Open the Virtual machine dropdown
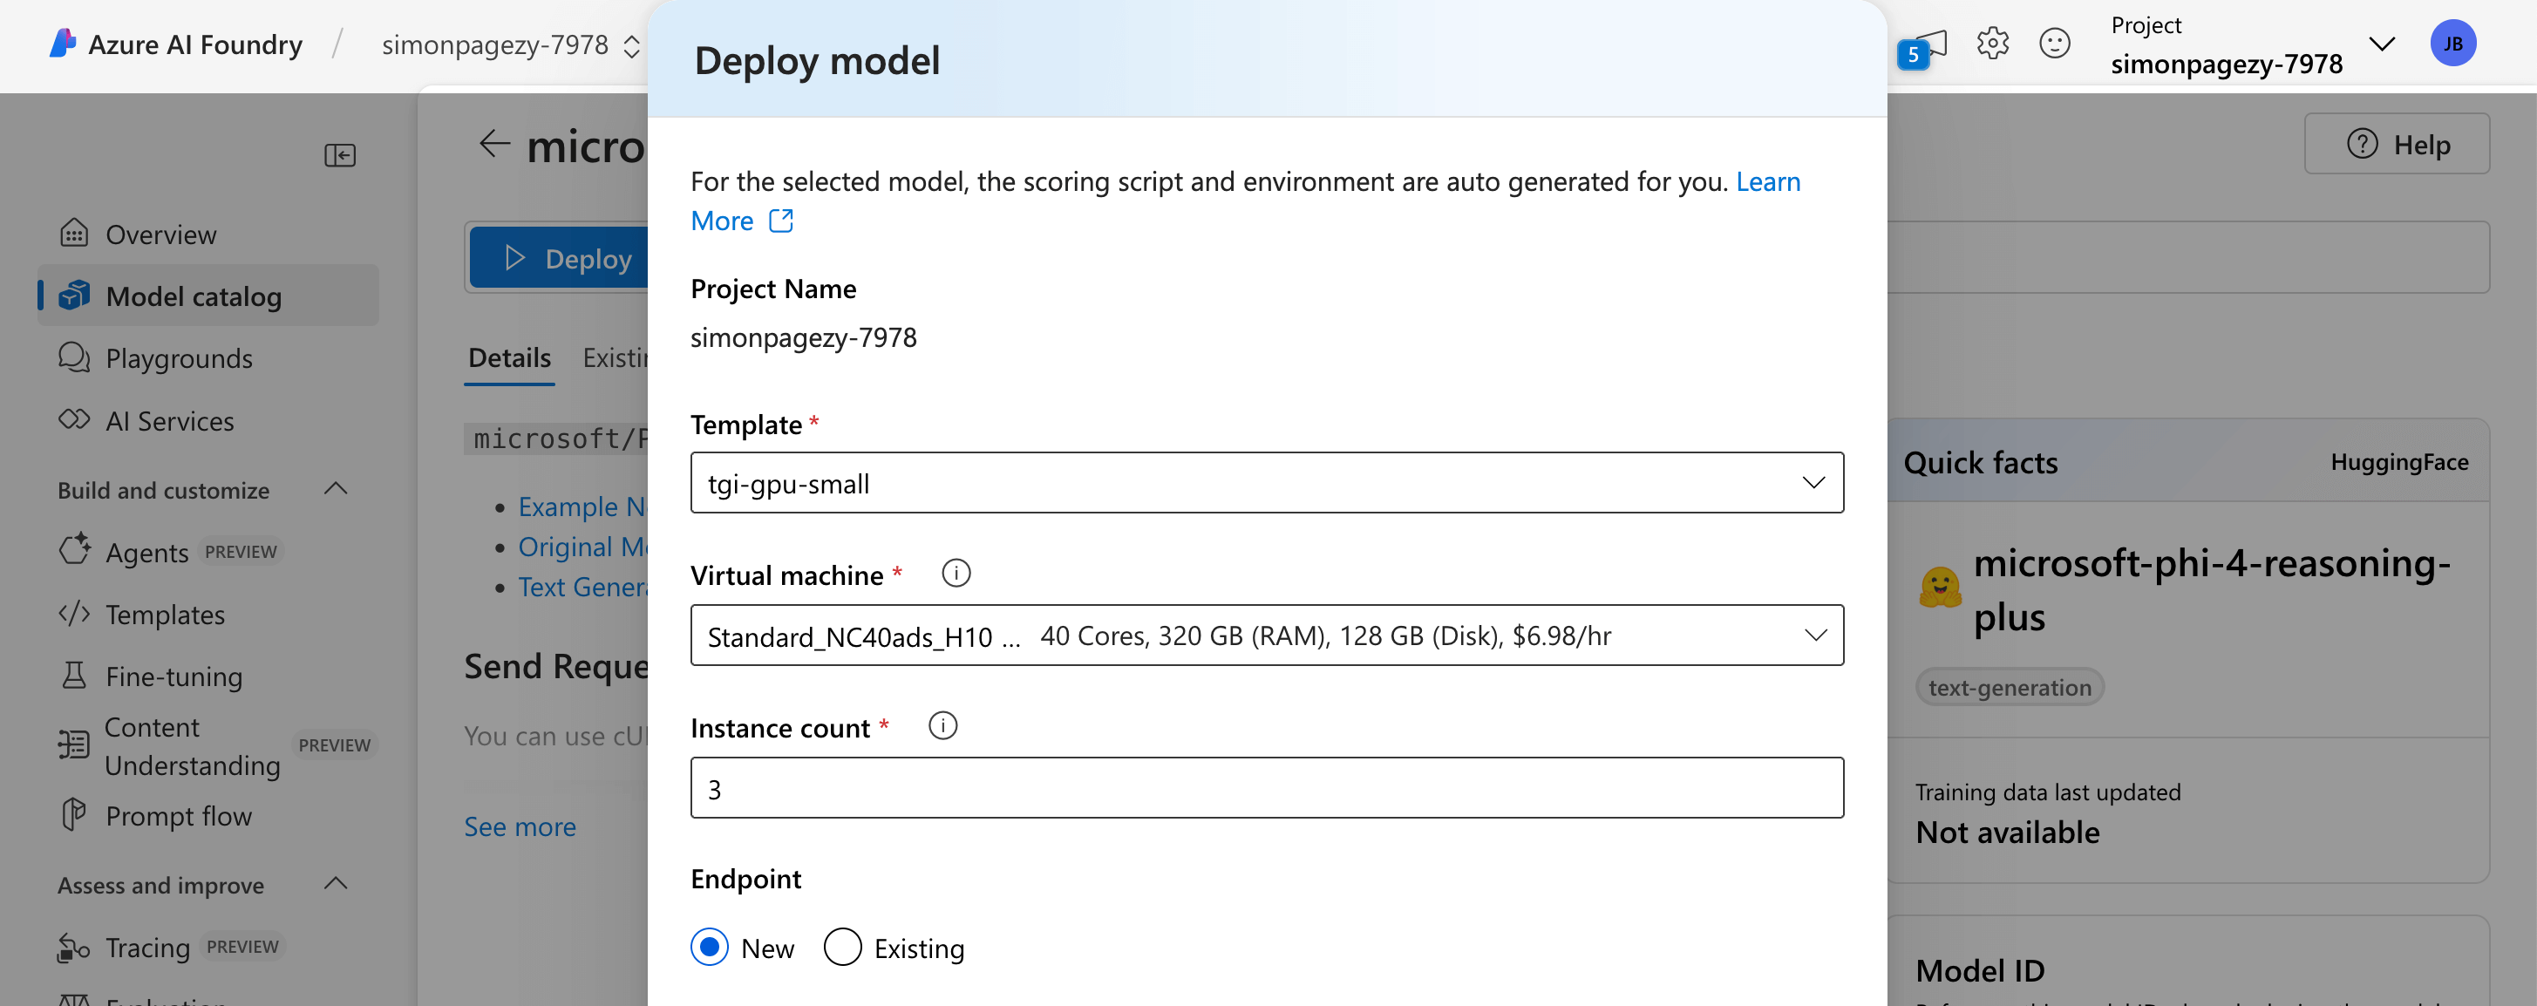2537x1006 pixels. (x=1267, y=635)
